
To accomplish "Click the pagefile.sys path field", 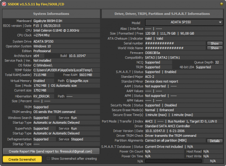I will click(83, 81).
